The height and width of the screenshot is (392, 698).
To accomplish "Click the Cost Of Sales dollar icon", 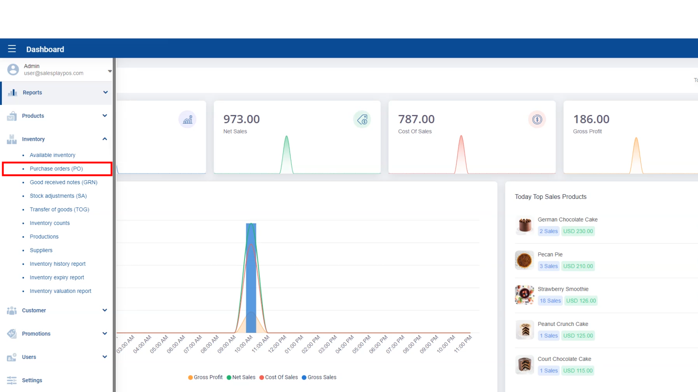I will (537, 119).
